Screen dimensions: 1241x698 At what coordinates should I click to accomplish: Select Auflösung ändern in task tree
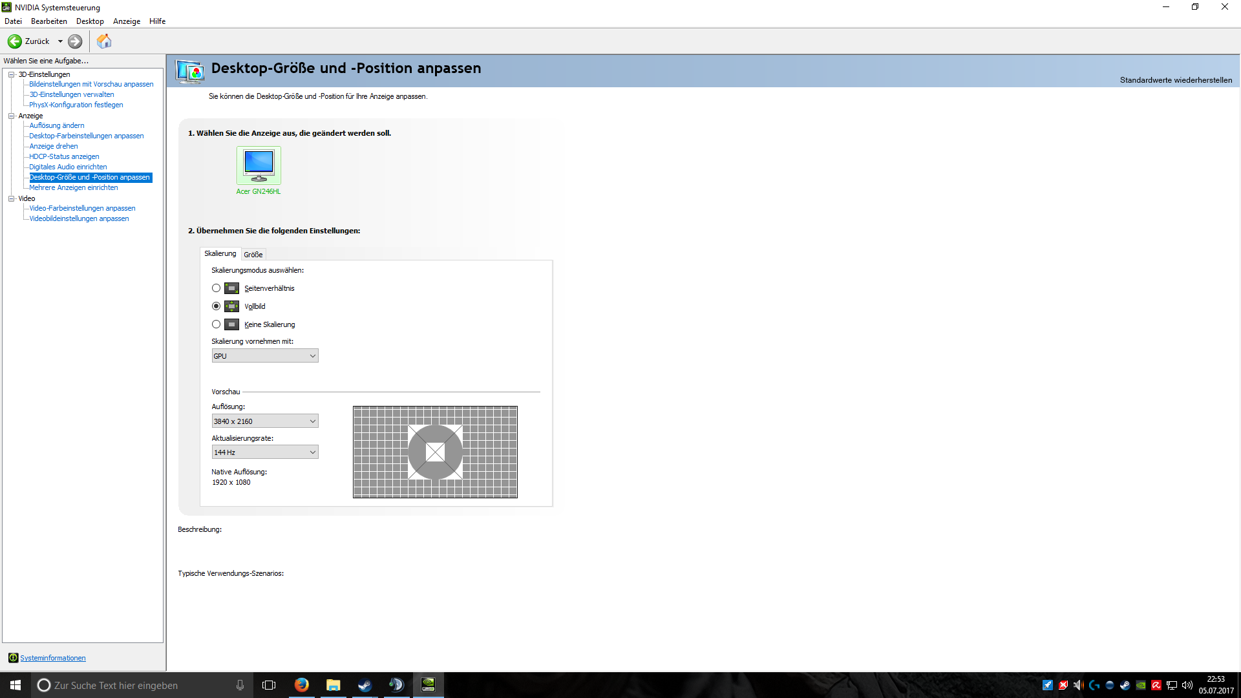pyautogui.click(x=57, y=125)
